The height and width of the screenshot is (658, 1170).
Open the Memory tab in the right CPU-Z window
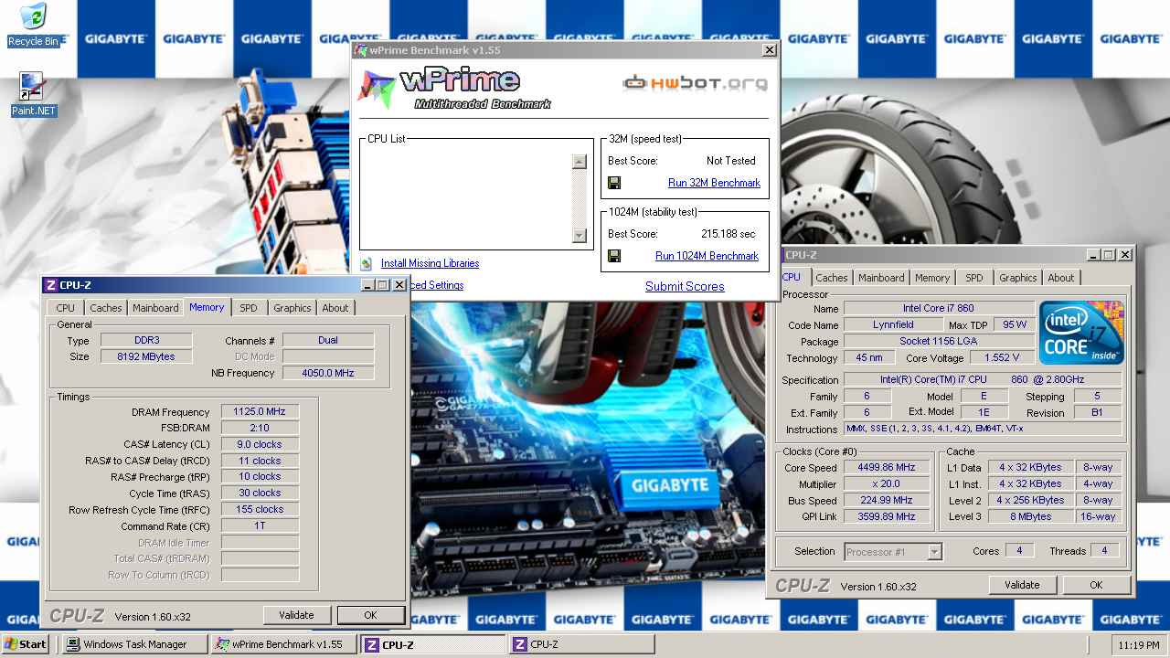click(x=932, y=278)
